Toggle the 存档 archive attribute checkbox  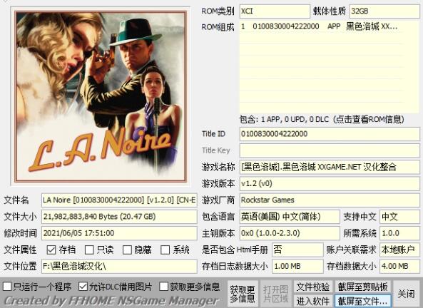pos(51,250)
